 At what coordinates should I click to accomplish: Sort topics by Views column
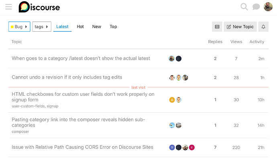(236, 42)
